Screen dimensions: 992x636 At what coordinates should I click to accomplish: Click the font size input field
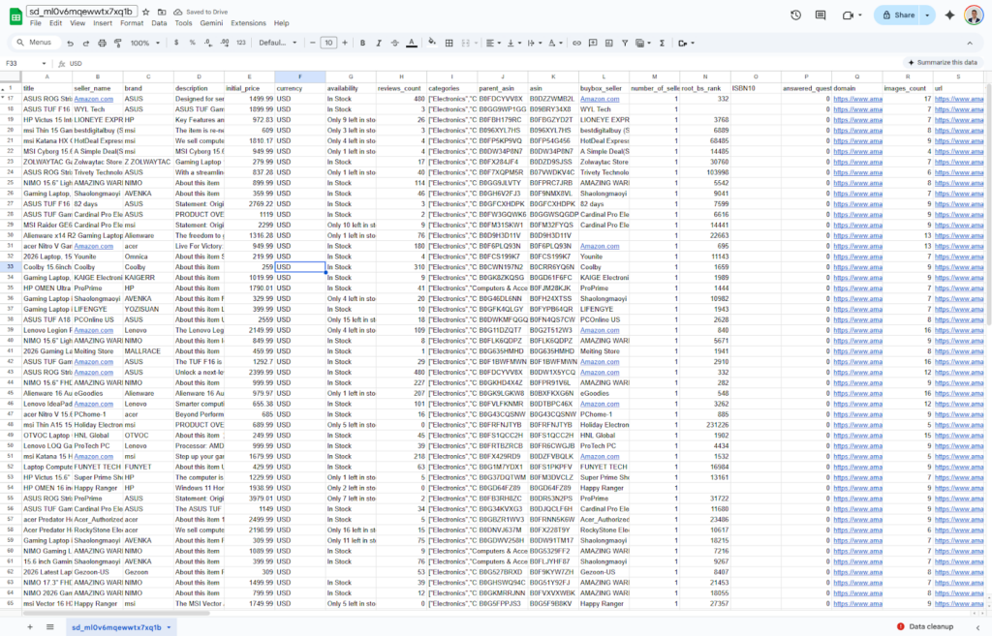point(328,43)
